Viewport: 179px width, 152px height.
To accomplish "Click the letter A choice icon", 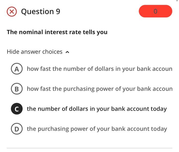I will coord(16,69).
